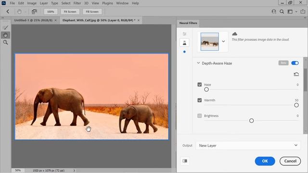Open Hand tool preset dropdown arrow
Viewport: 308px width, 173px height.
(26, 12)
